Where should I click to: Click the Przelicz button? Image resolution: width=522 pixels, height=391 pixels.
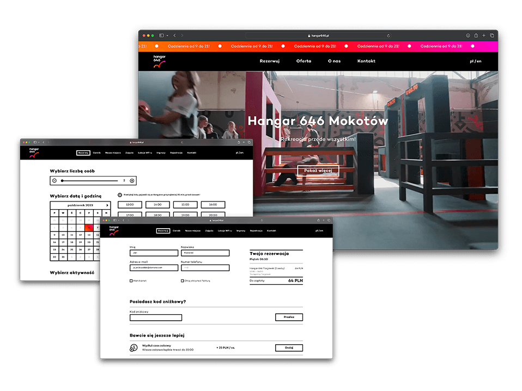289,317
